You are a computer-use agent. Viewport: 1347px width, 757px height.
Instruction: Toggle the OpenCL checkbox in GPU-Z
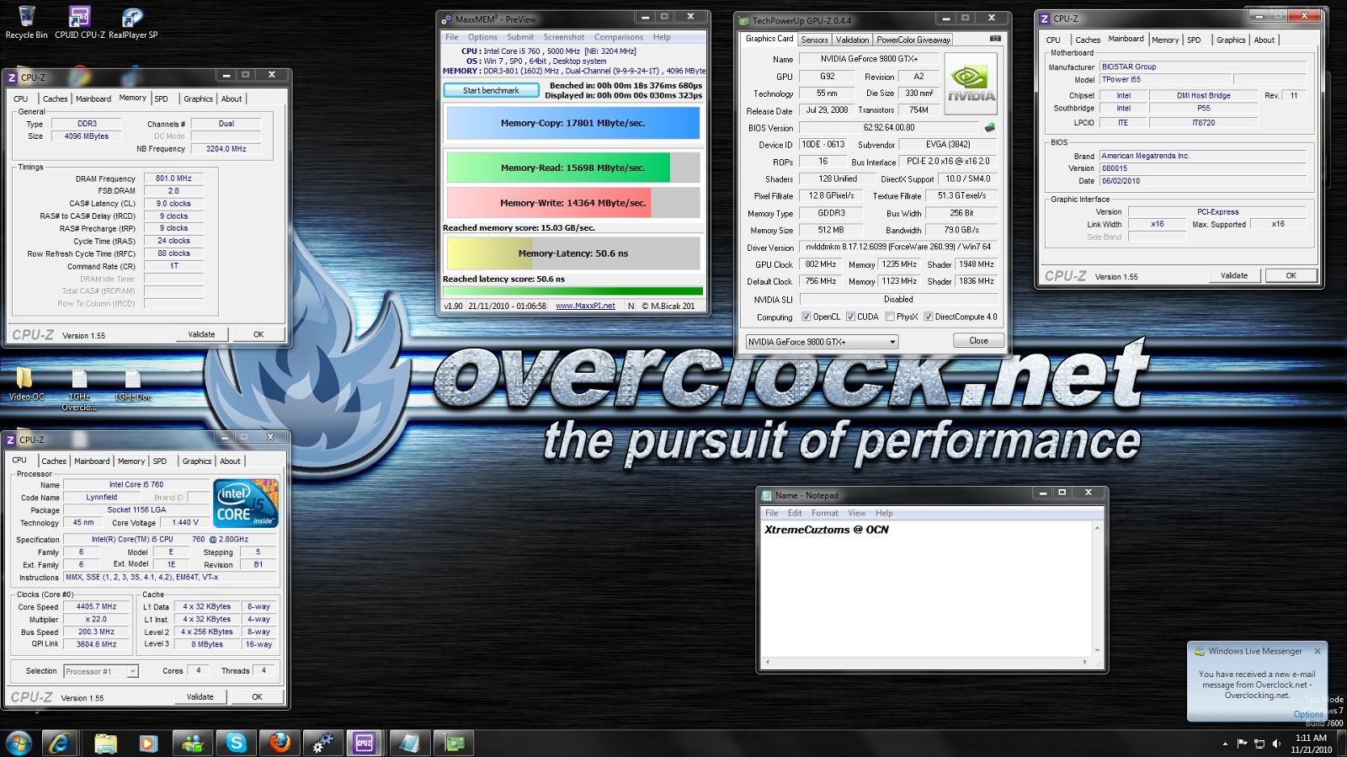(x=806, y=317)
